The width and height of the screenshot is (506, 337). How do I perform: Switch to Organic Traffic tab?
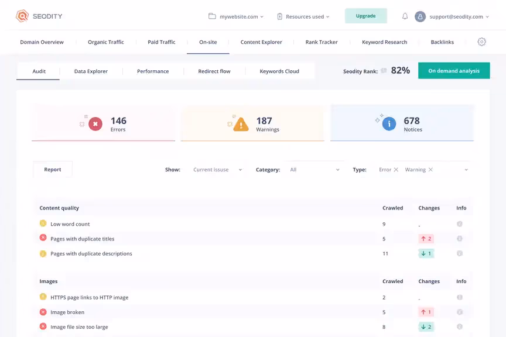[x=106, y=42]
